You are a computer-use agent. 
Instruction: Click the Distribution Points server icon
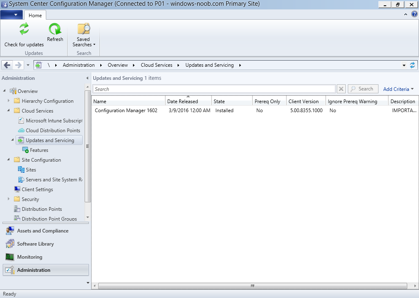tap(17, 209)
